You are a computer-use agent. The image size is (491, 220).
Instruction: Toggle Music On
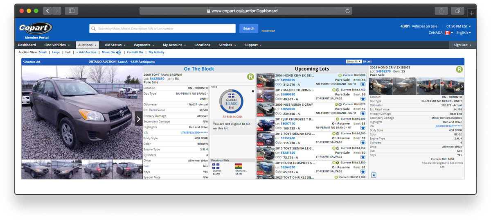(x=108, y=52)
